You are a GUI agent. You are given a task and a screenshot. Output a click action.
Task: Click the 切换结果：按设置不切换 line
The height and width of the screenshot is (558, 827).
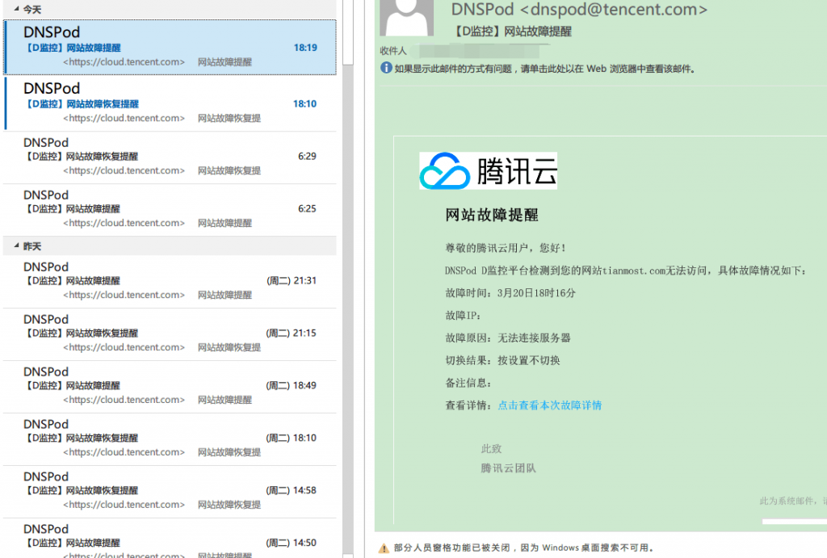point(502,361)
